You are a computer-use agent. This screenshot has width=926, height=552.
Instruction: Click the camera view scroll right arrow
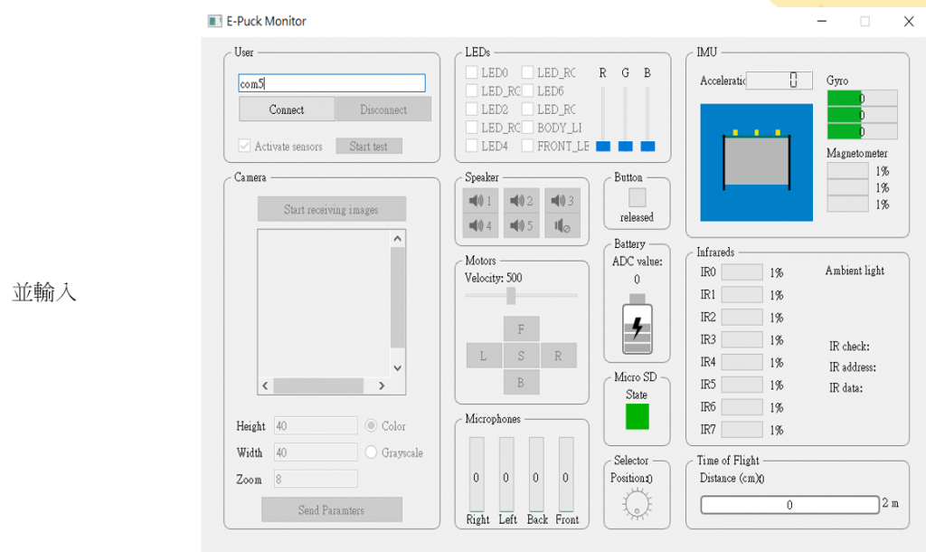pos(382,385)
